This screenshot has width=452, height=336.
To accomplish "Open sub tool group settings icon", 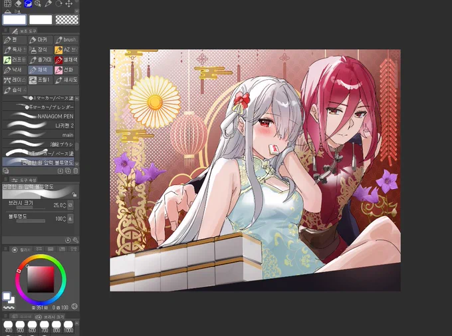I will click(x=5, y=171).
